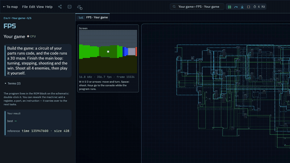Screen dimensions: 290x163
Task: Click the FPS level heading
Action: coord(10,26)
